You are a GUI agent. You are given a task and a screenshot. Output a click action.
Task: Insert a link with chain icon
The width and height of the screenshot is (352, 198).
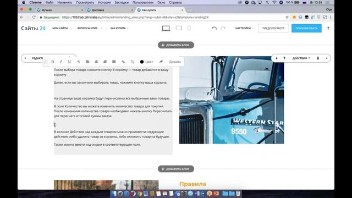(x=123, y=62)
